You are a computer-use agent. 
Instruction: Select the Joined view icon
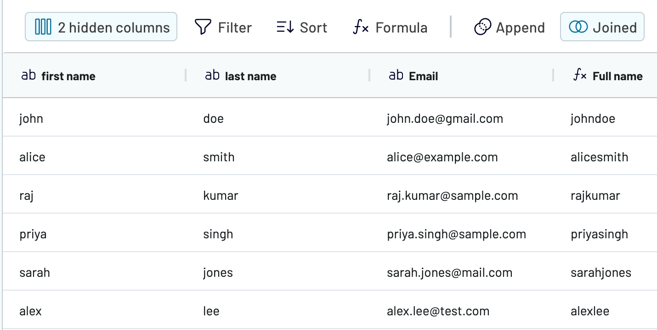[x=579, y=27]
